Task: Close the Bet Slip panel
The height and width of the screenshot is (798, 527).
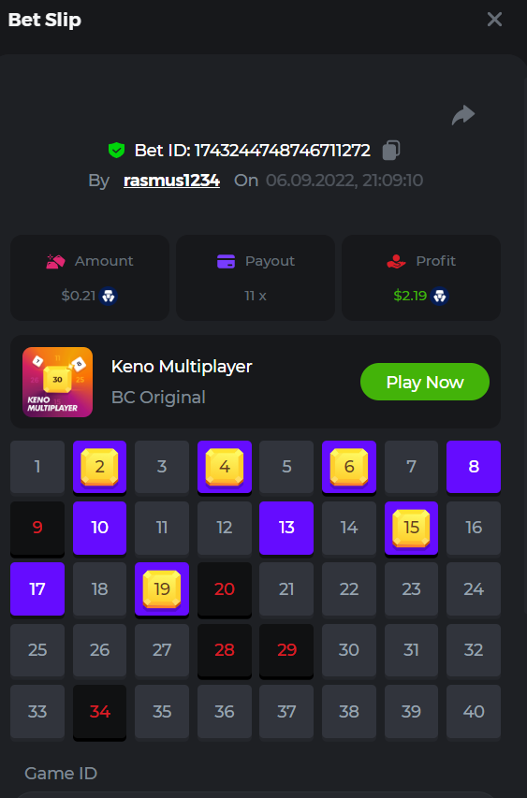Action: [x=494, y=20]
